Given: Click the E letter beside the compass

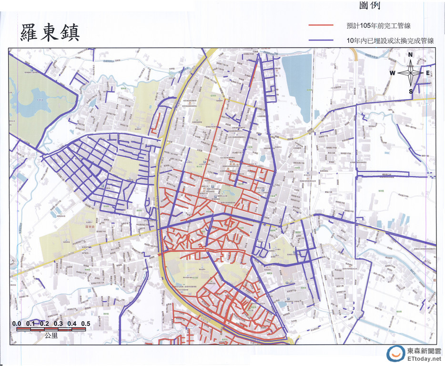Looking at the screenshot, I should pyautogui.click(x=428, y=73).
